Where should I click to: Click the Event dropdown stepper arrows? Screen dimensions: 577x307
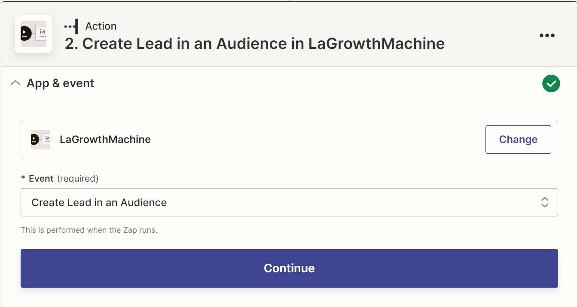[x=544, y=202]
